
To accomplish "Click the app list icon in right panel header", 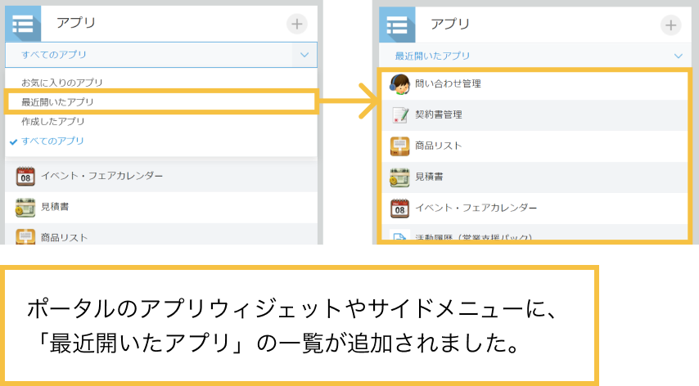I will click(x=397, y=25).
